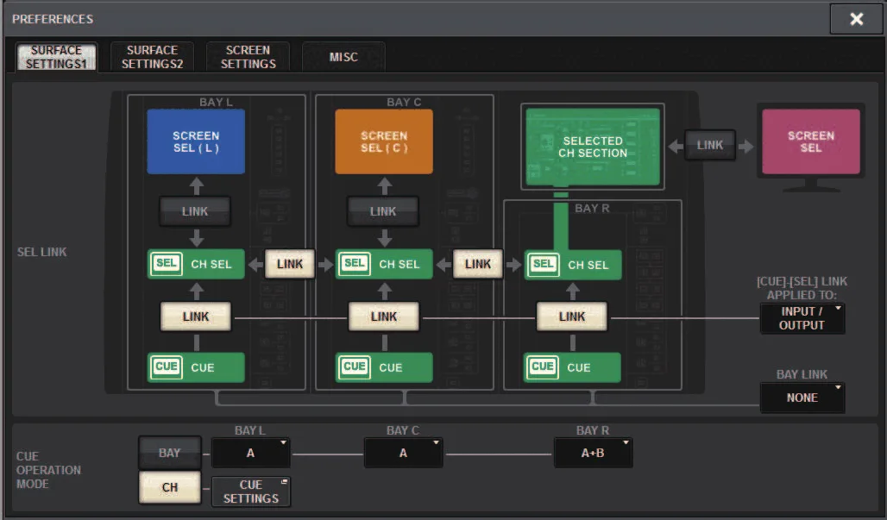Click BAY C CUE block

point(384,367)
